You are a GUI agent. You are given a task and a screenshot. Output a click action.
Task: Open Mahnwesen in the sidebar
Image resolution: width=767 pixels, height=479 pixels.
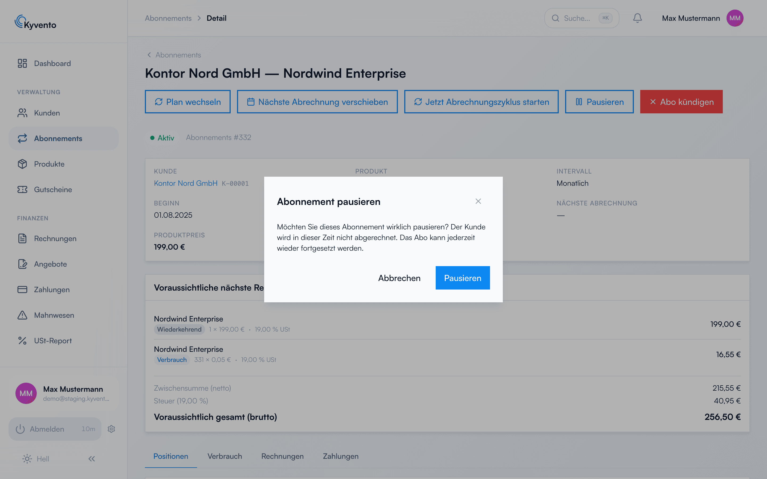[63, 315]
